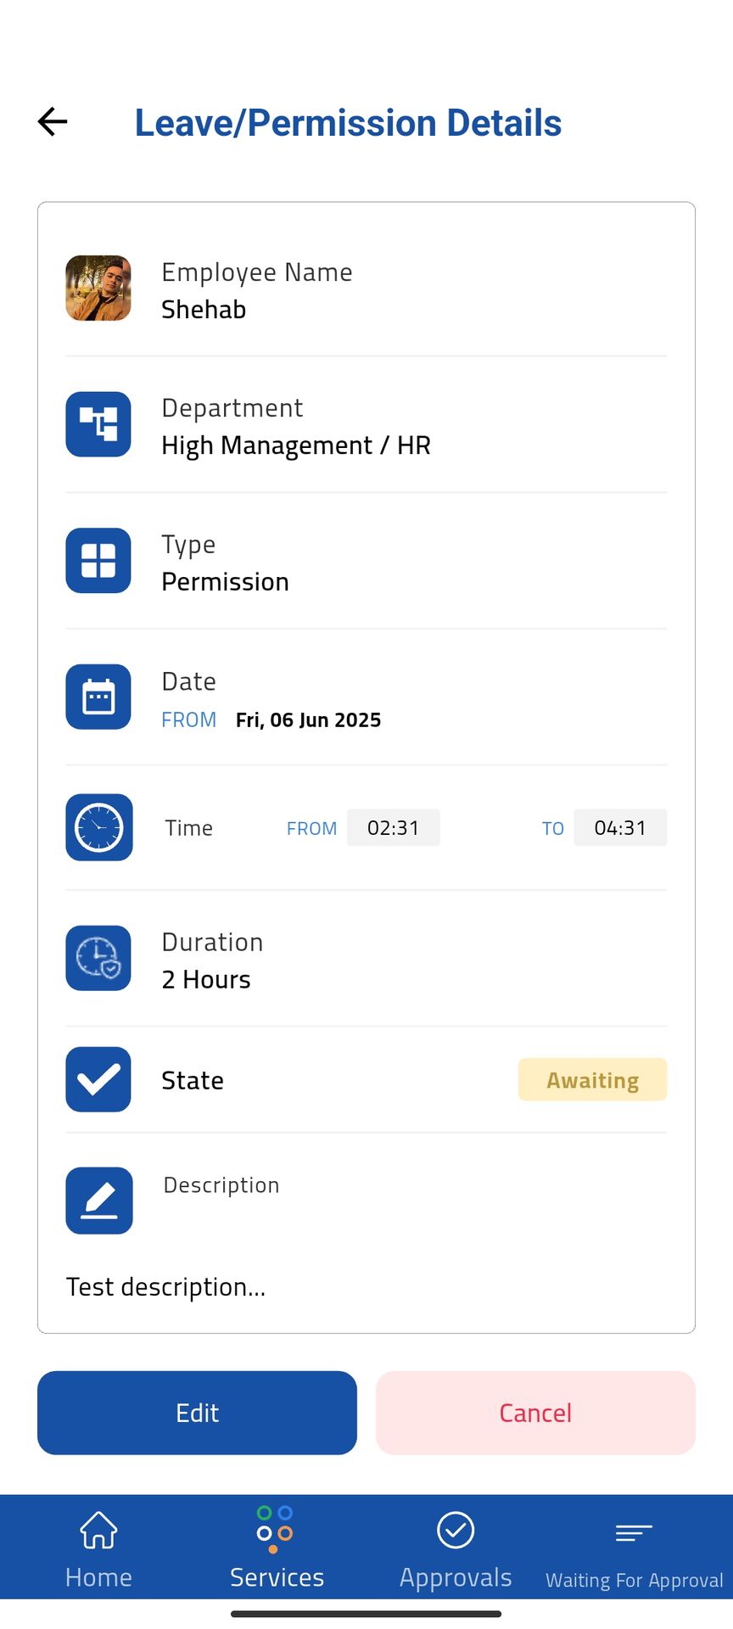The image size is (733, 1629).
Task: Click the date Fri, 06 Jun 2025
Action: click(308, 720)
